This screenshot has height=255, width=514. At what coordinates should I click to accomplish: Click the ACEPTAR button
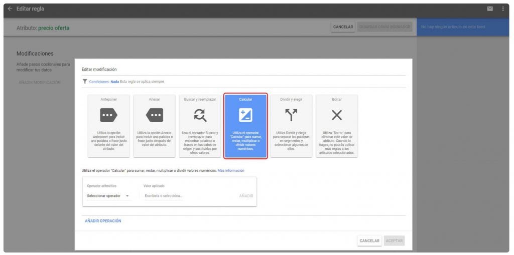pos(394,241)
